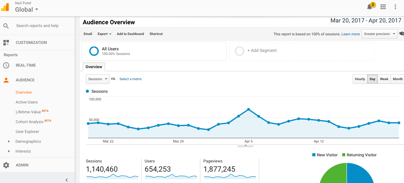This screenshot has height=183, width=404.
Task: Open the Admin gear icon
Action: click(x=6, y=165)
